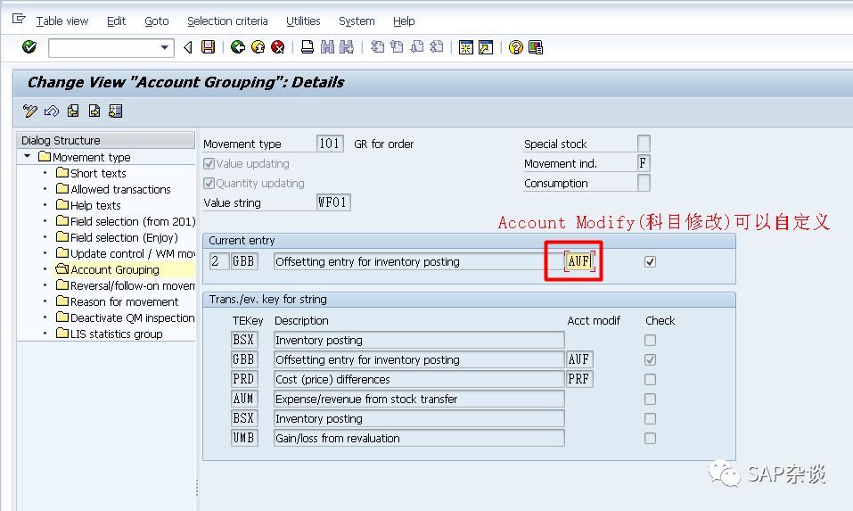853x511 pixels.
Task: Click the green Back arrow icon
Action: (x=238, y=47)
